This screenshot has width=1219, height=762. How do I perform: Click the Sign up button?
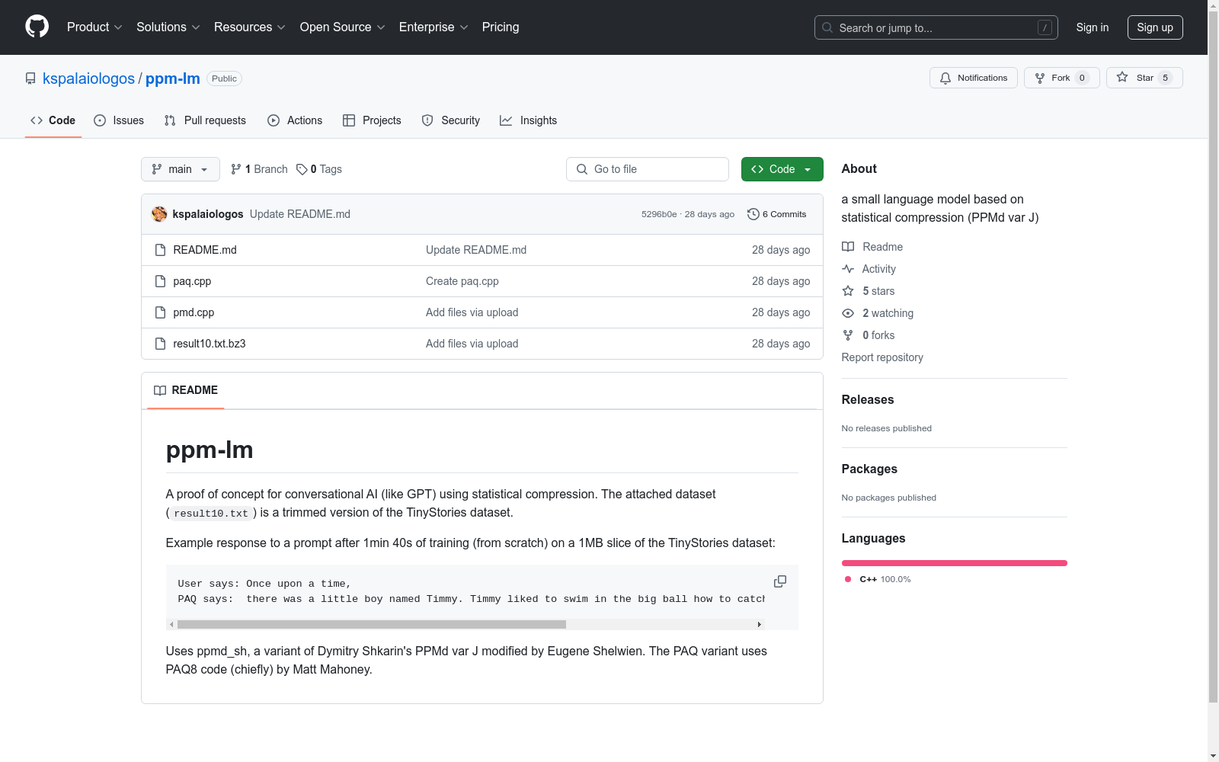coord(1155,27)
